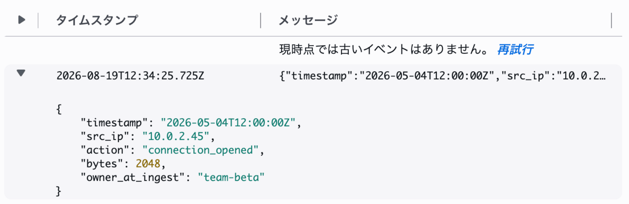Click the "team-beta" owner value
The image size is (629, 204).
coord(231,177)
